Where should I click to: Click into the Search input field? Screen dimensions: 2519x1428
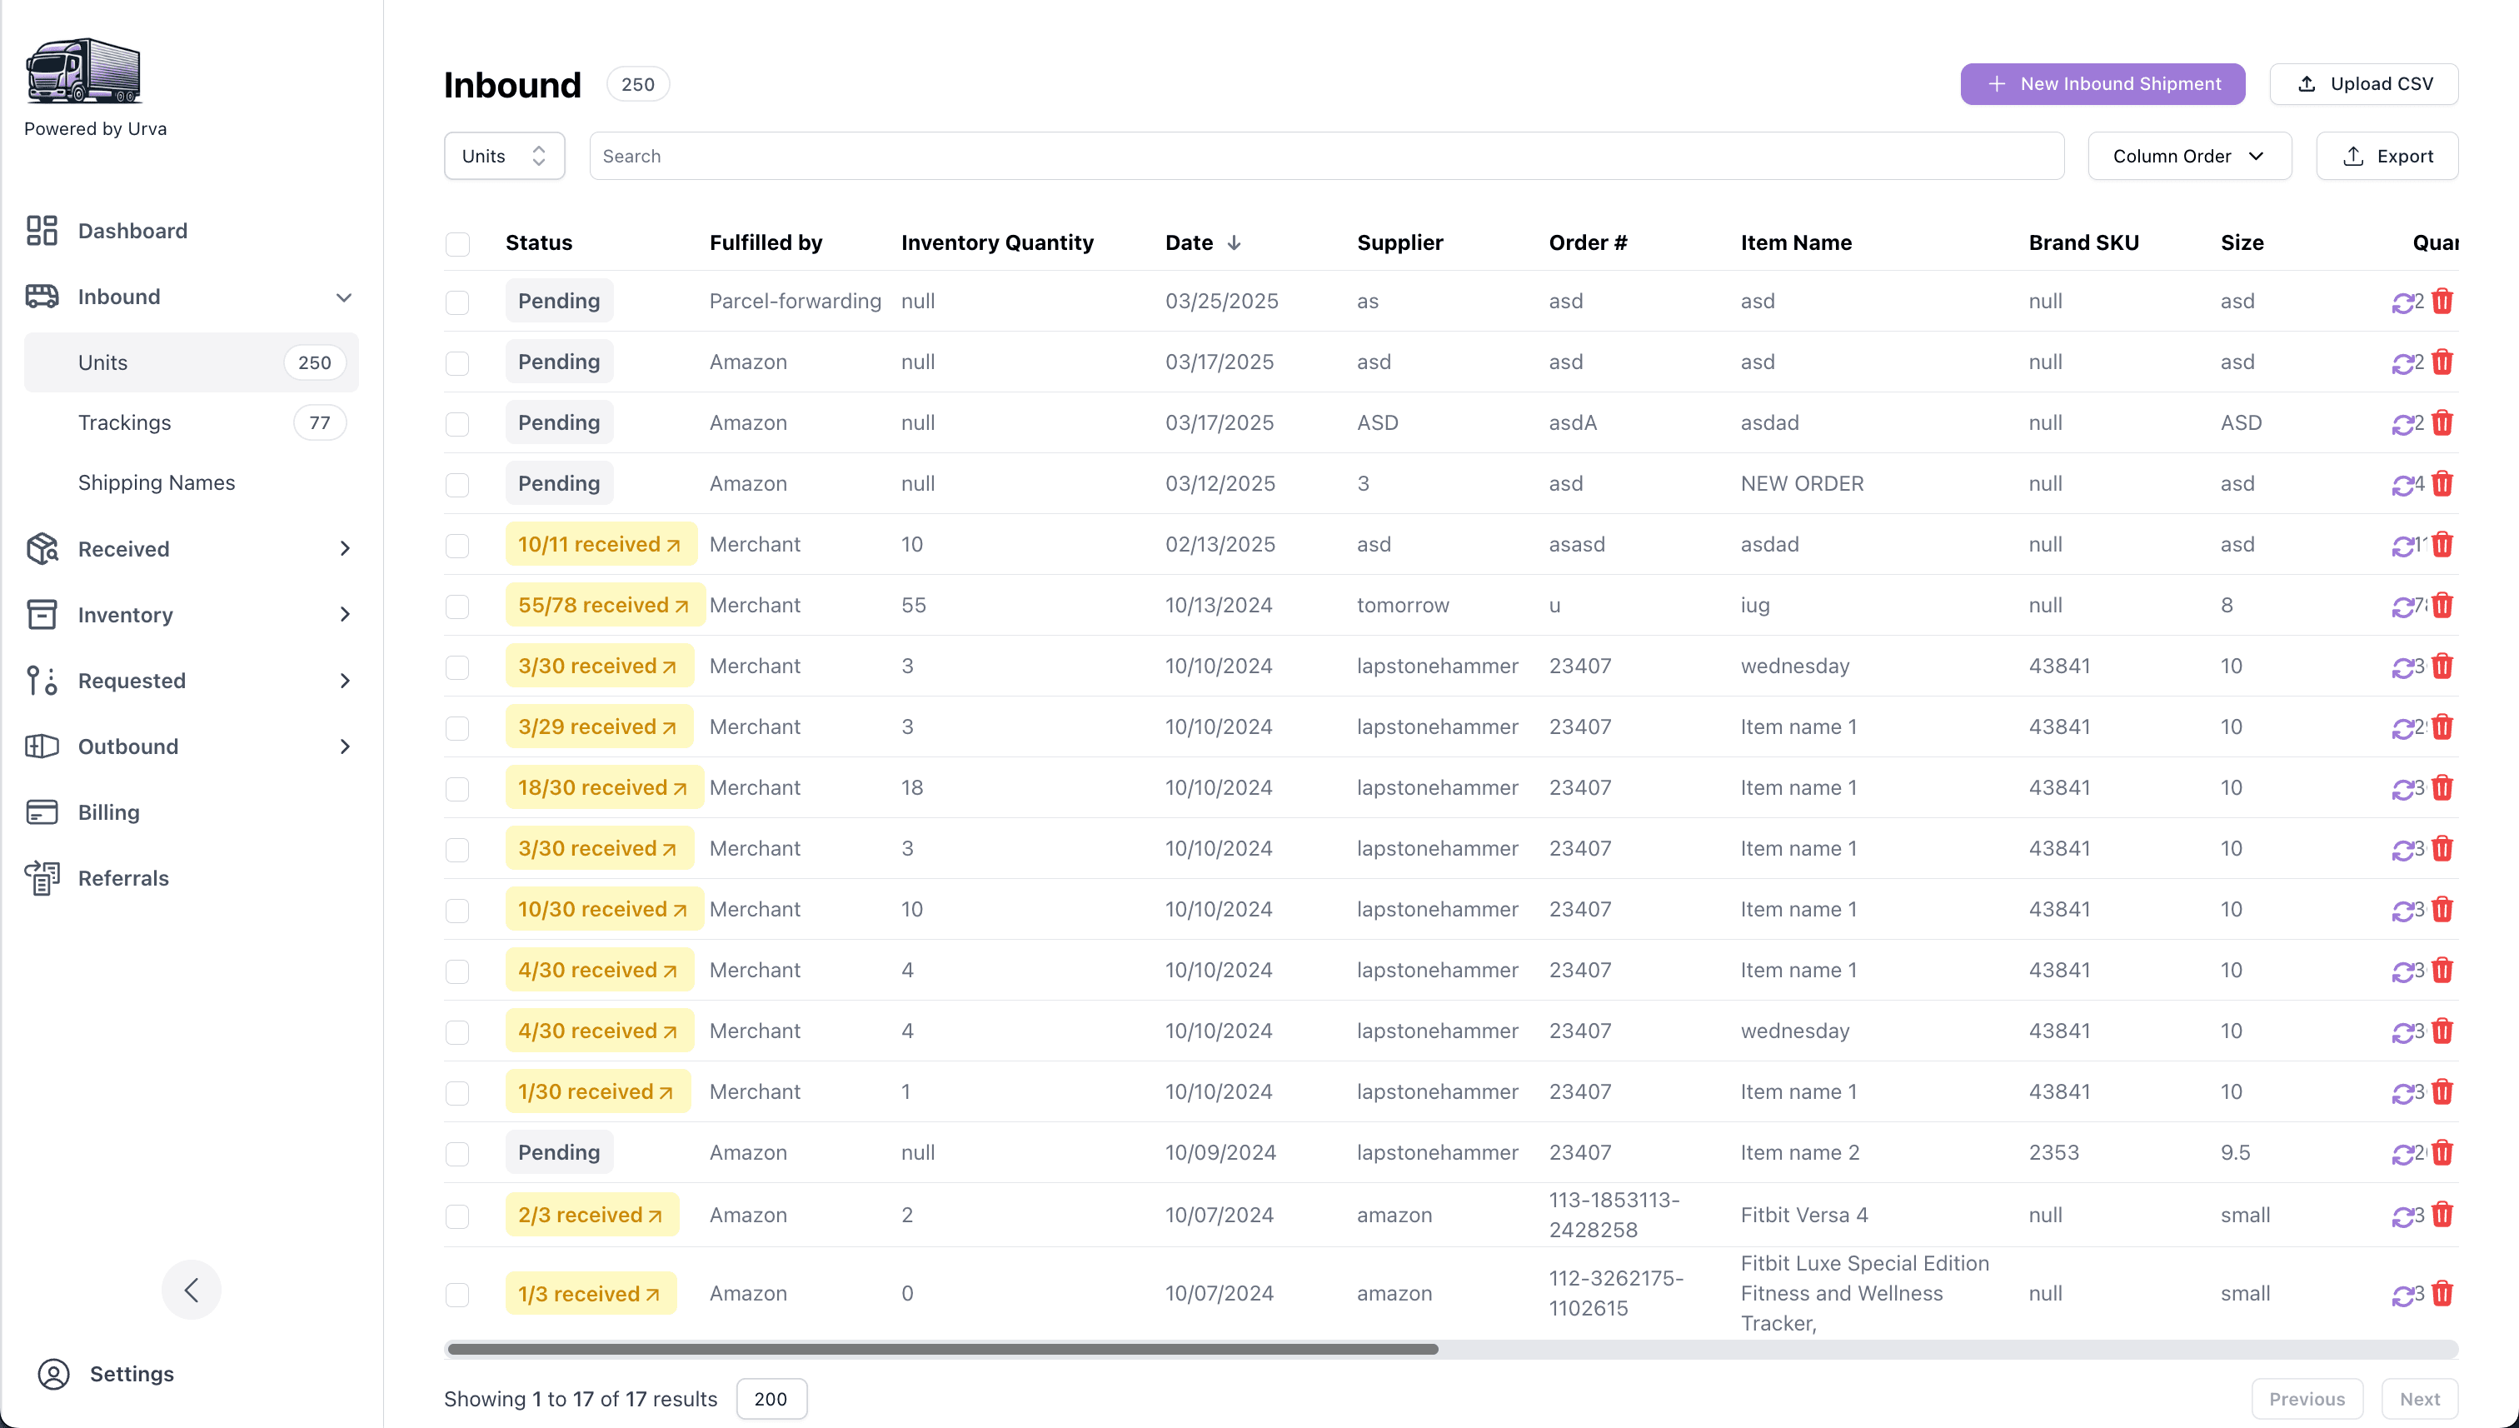[x=1325, y=156]
